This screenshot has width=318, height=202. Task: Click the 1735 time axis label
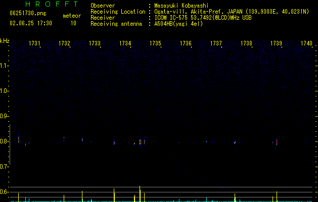click(155, 43)
